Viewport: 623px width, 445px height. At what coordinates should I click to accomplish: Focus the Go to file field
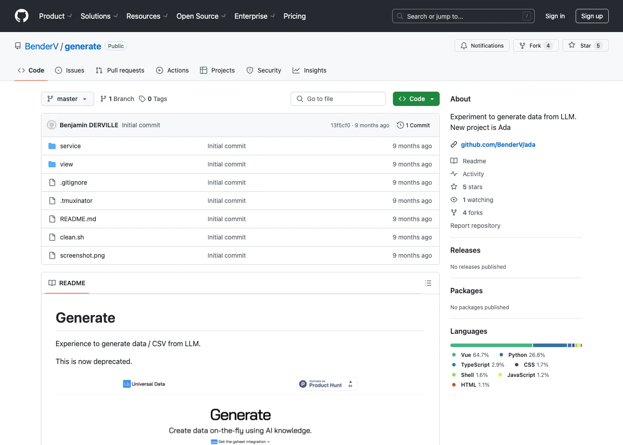338,99
